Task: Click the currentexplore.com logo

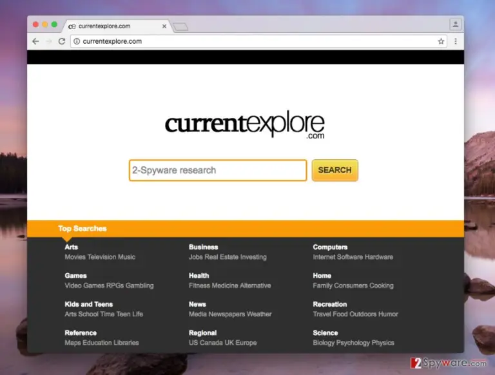Action: [245, 124]
